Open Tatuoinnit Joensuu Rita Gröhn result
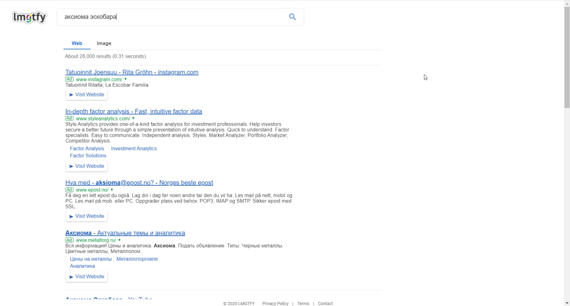570x306 pixels. click(132, 72)
